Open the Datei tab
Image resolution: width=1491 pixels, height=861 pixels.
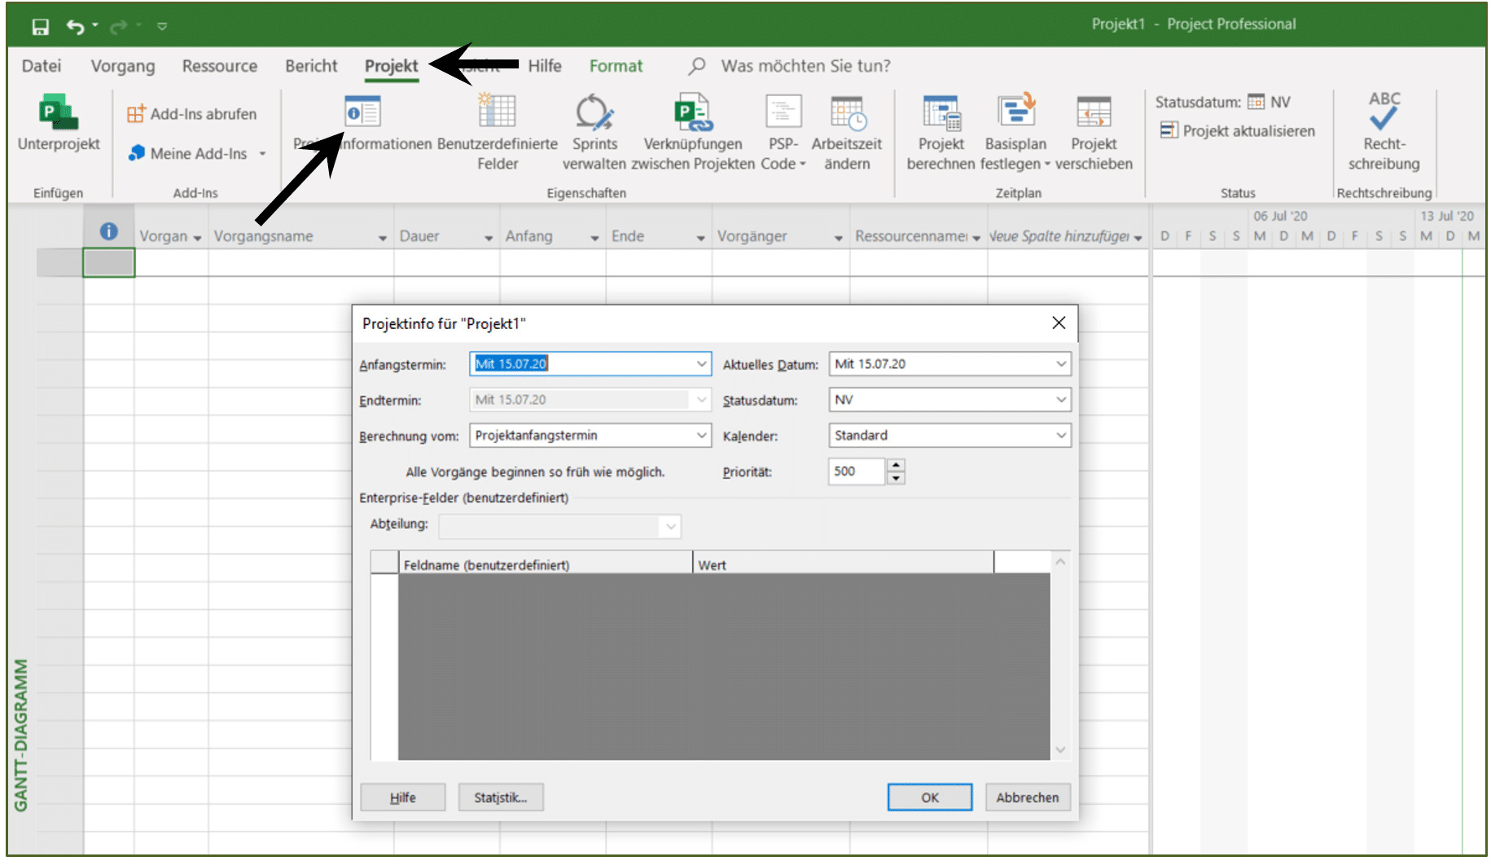(42, 66)
